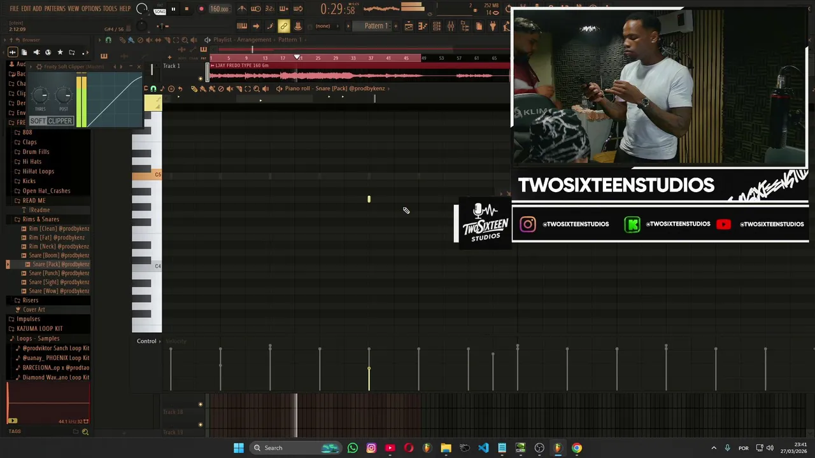Select the browser's globe online tab icon
The width and height of the screenshot is (815, 458).
[48, 52]
